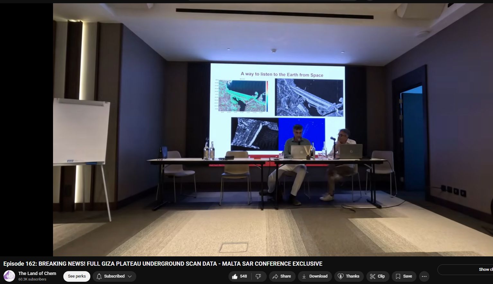The width and height of the screenshot is (493, 284).
Task: Dislike the video with thumbs down
Action: pyautogui.click(x=258, y=276)
